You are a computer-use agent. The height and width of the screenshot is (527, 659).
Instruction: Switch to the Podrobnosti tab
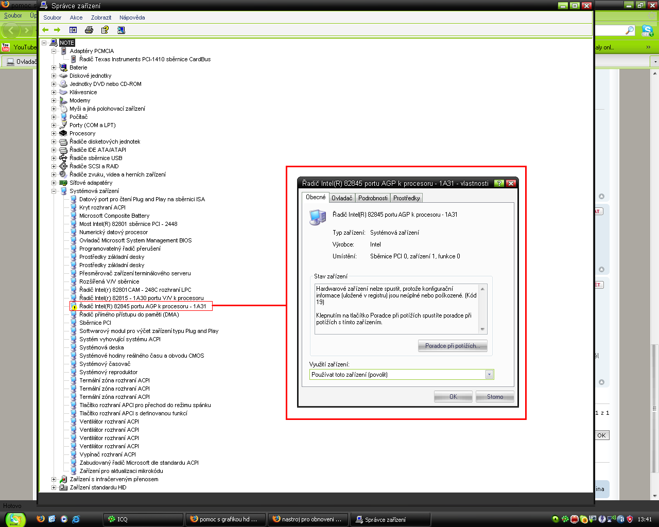[x=373, y=198]
